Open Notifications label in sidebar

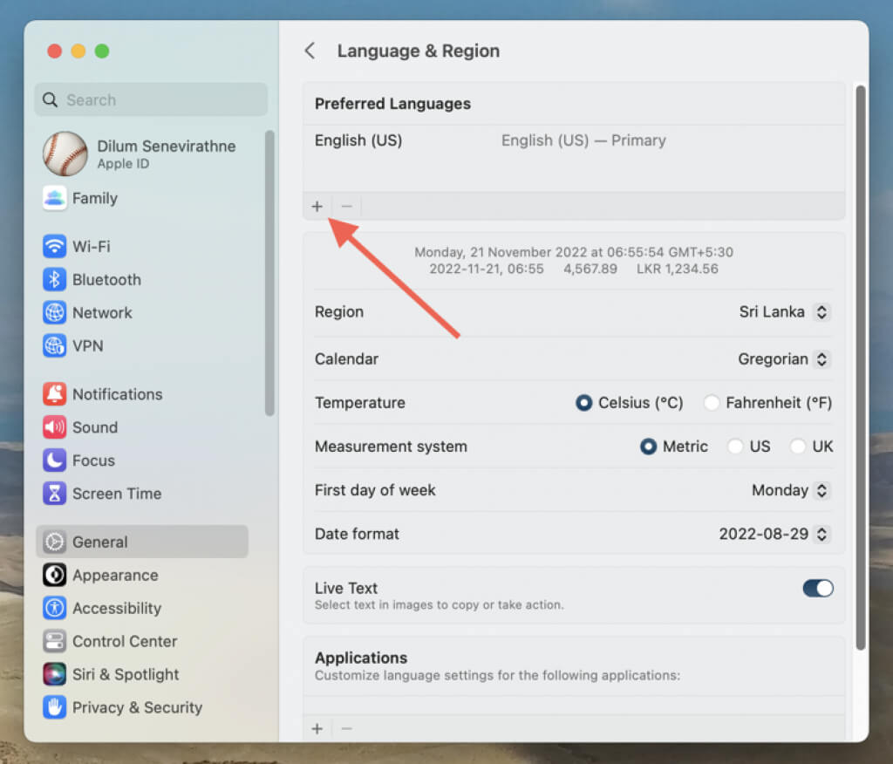pyautogui.click(x=118, y=394)
